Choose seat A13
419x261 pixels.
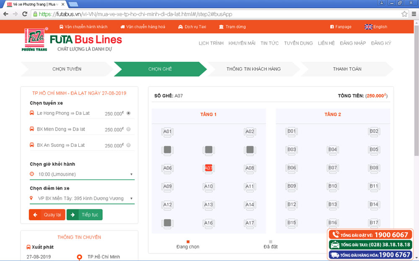click(208, 205)
